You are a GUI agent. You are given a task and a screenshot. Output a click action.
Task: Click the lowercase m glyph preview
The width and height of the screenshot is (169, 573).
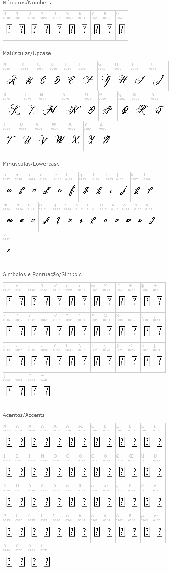point(9,220)
